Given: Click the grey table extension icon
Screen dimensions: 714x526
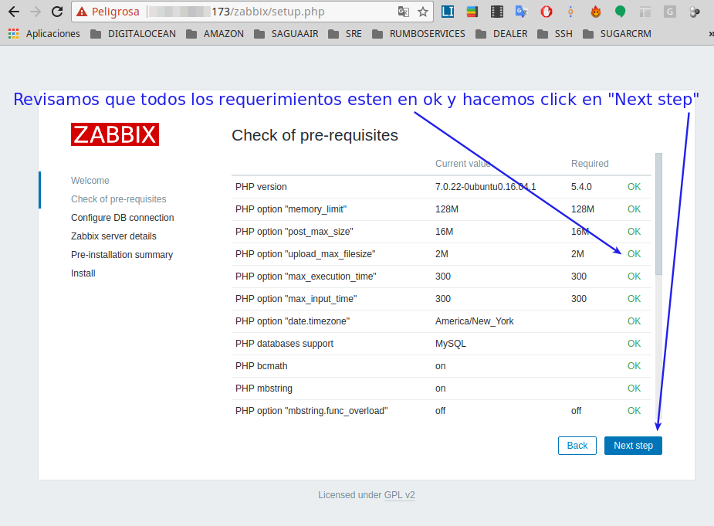Looking at the screenshot, I should point(645,12).
